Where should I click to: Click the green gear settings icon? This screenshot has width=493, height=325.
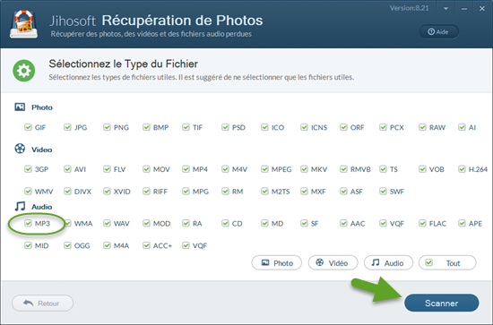[24, 71]
